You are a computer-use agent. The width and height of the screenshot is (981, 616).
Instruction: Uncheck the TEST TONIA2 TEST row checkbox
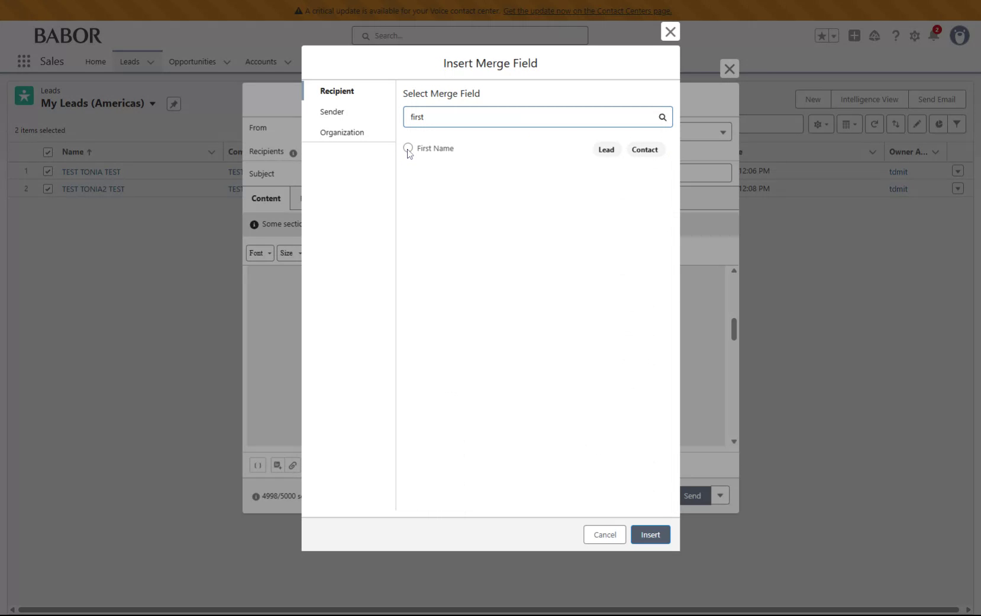tap(48, 189)
